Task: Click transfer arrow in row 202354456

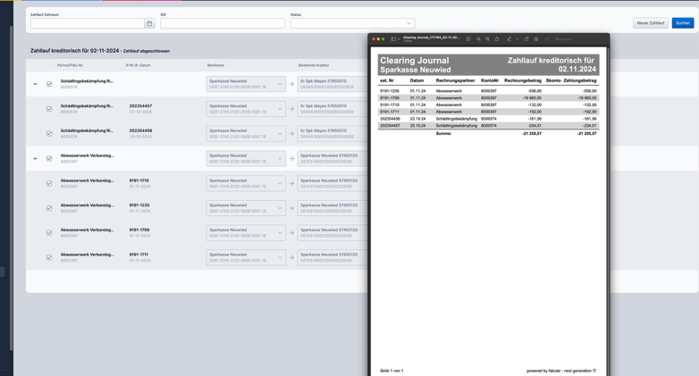Action: point(291,134)
